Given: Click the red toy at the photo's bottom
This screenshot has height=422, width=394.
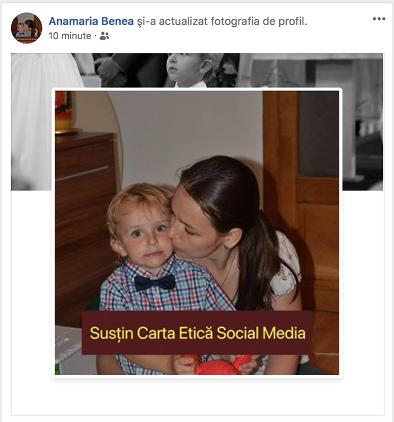Looking at the screenshot, I should (218, 366).
